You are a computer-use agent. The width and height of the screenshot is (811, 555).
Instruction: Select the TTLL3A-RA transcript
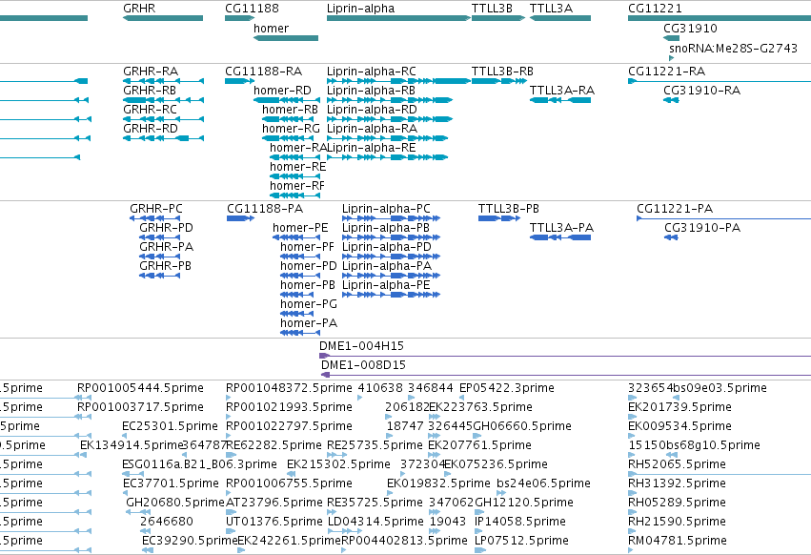pyautogui.click(x=560, y=100)
